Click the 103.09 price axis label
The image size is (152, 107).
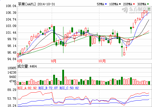pos(11,26)
